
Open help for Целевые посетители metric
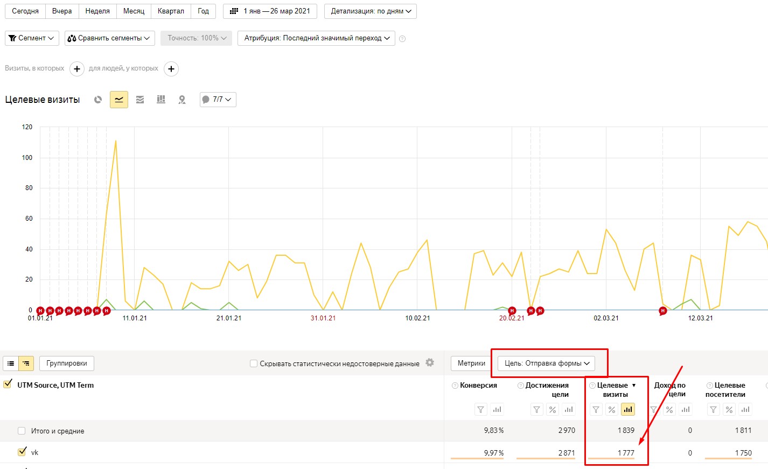click(710, 386)
